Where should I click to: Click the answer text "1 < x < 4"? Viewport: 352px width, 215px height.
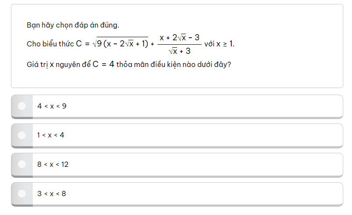pos(51,135)
